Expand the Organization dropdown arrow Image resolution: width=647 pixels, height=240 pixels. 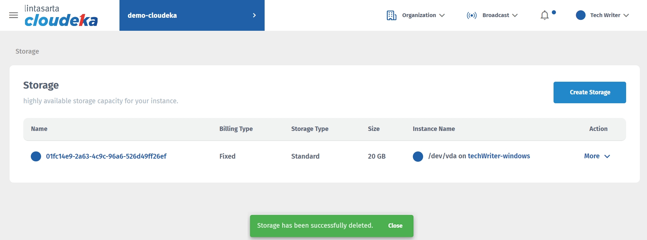pyautogui.click(x=442, y=15)
